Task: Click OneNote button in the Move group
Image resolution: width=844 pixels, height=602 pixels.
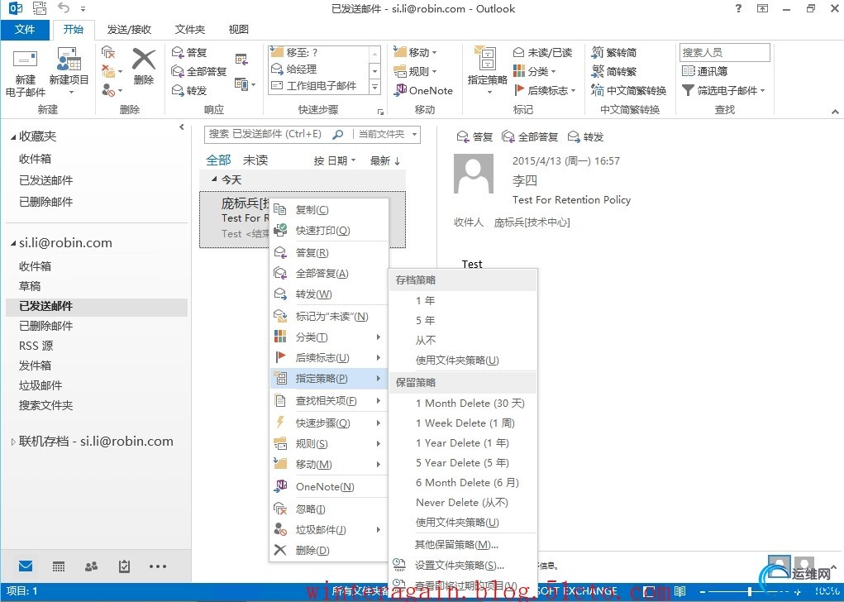Action: point(423,90)
